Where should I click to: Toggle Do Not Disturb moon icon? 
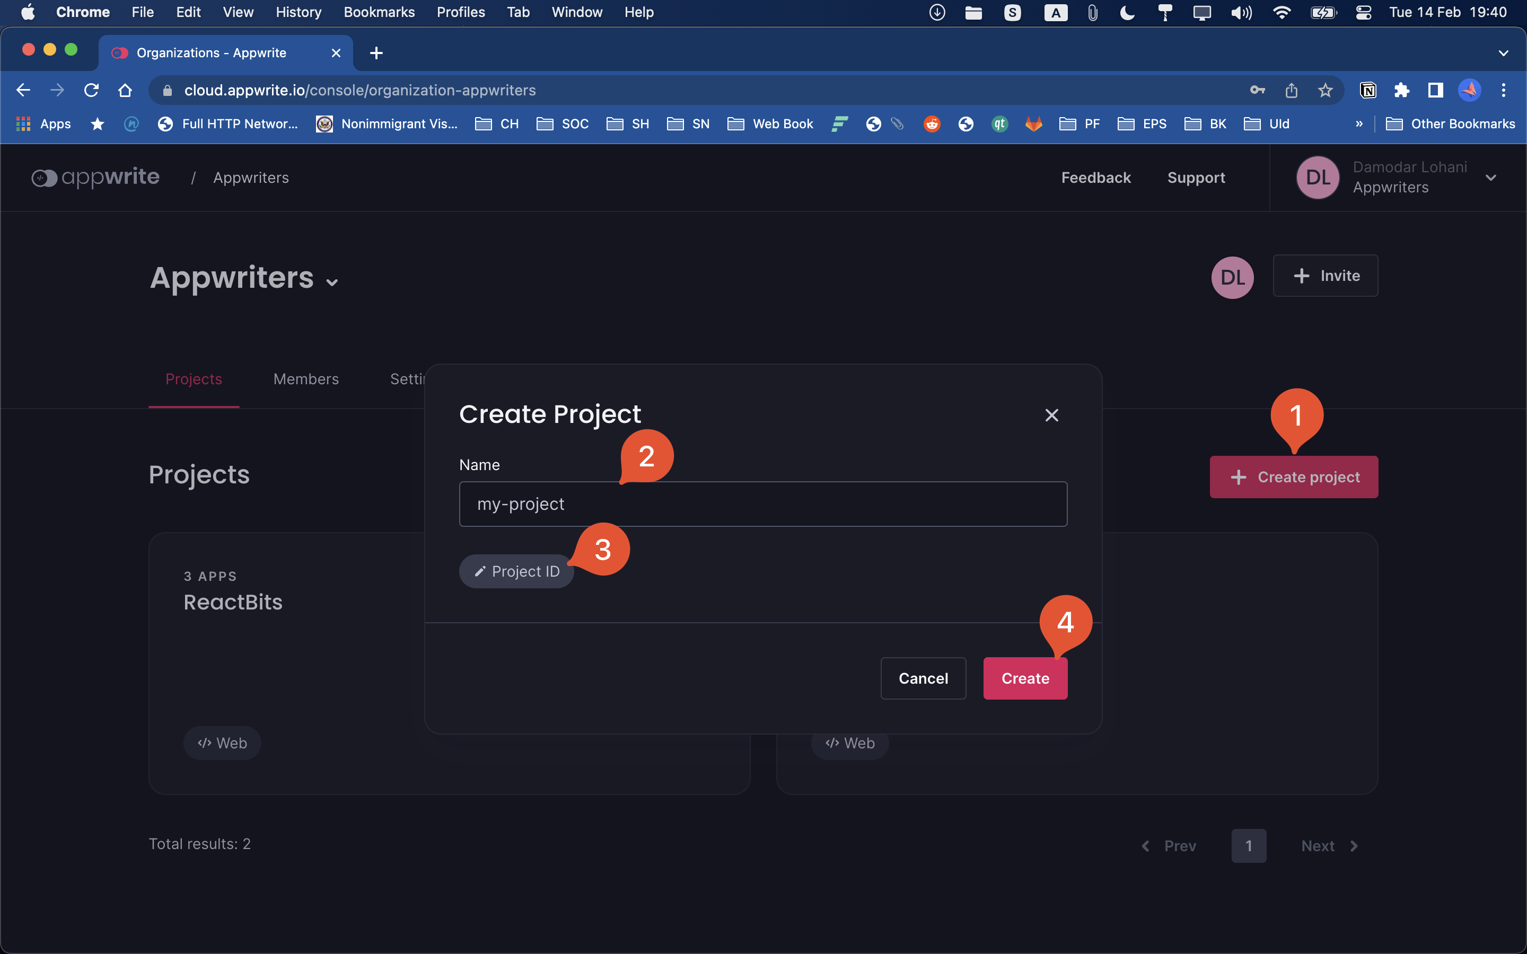[1127, 12]
